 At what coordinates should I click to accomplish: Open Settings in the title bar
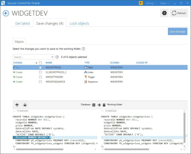click(x=150, y=3)
